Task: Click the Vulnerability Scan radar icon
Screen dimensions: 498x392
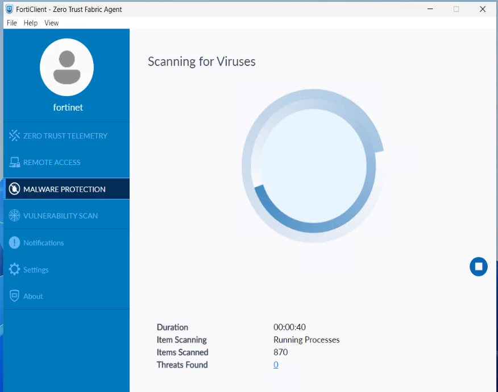Action: pyautogui.click(x=14, y=216)
